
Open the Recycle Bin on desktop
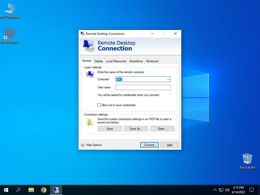click(247, 161)
